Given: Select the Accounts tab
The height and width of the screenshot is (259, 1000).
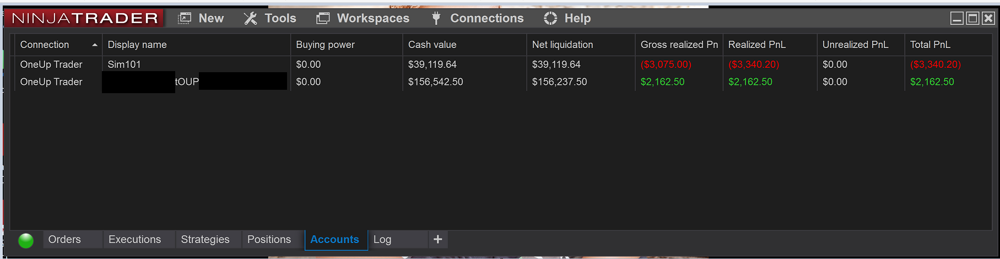Looking at the screenshot, I should point(334,240).
